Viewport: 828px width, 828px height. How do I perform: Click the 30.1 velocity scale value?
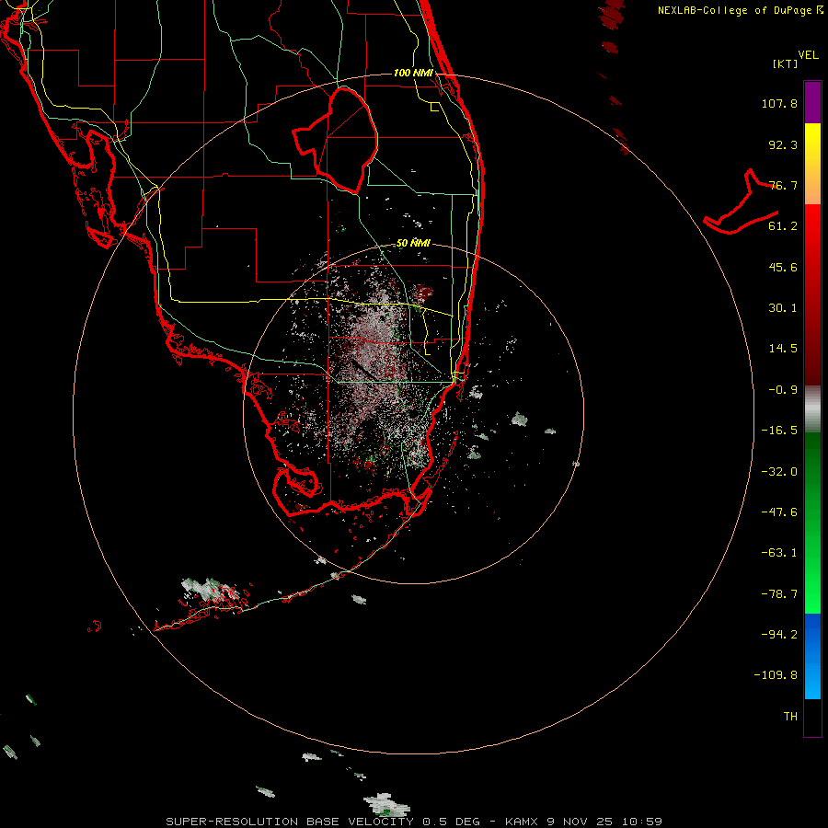[783, 308]
